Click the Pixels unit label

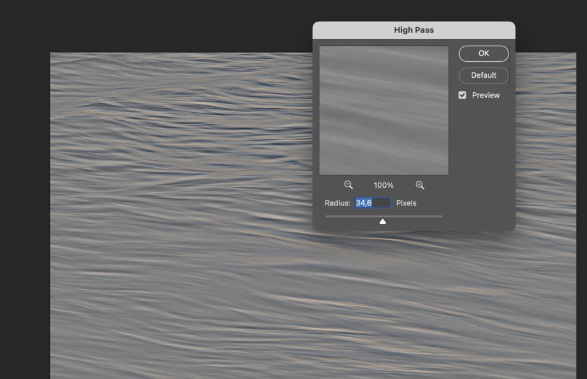(406, 203)
